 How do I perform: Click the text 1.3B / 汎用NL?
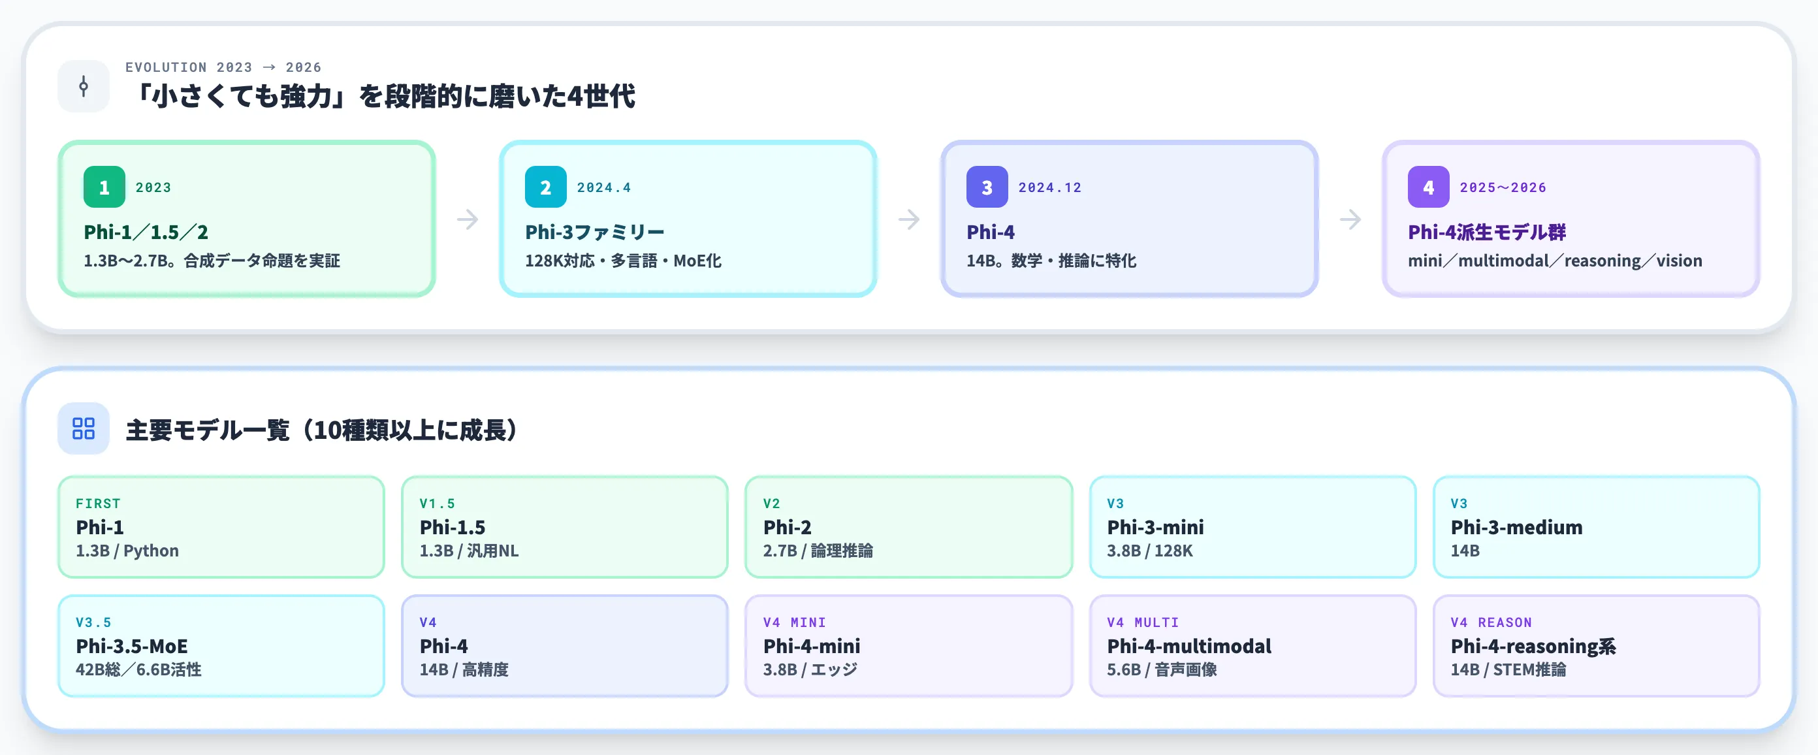point(469,551)
